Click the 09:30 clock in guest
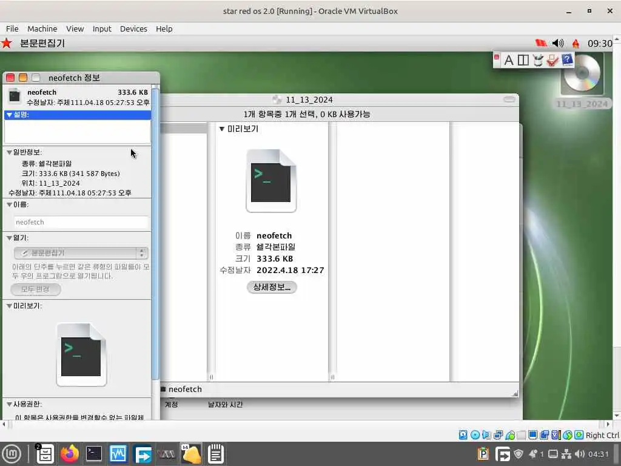The width and height of the screenshot is (621, 466). pyautogui.click(x=600, y=43)
